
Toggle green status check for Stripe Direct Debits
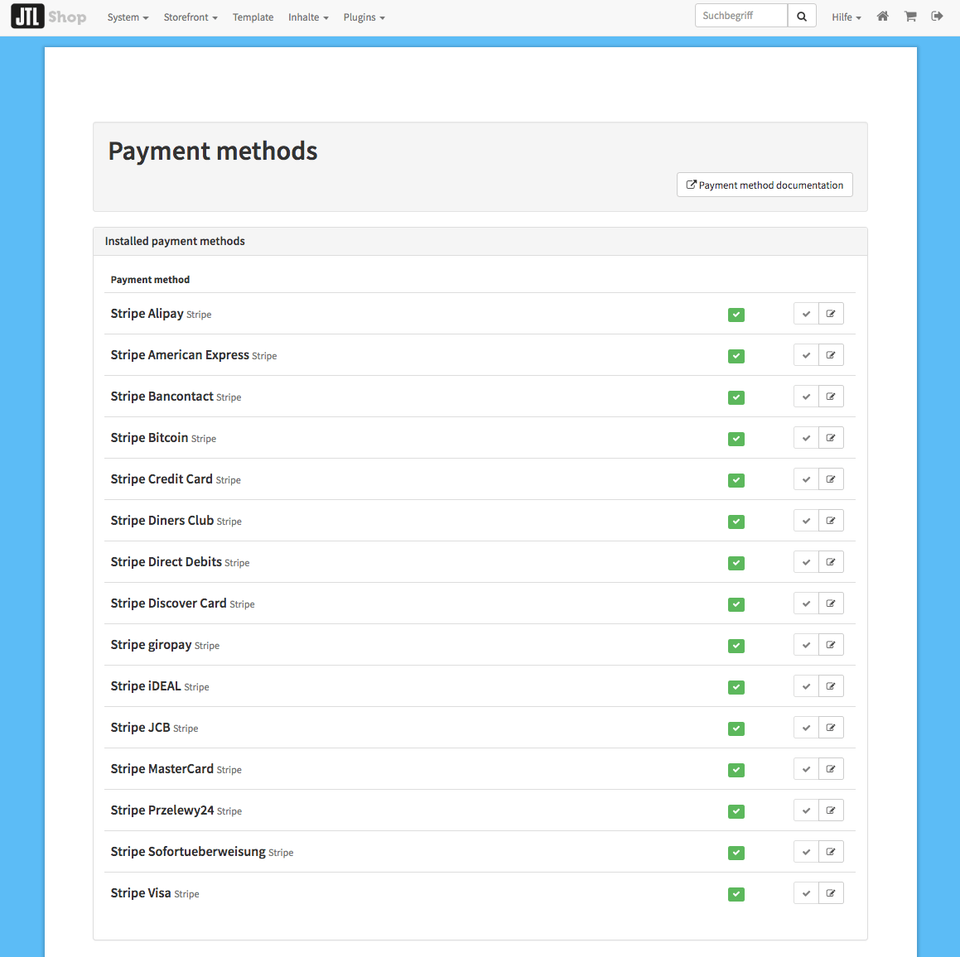coord(736,563)
